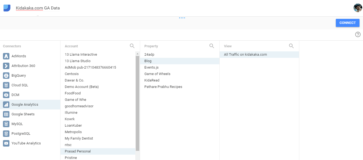This screenshot has height=160, width=363.
Task: Choose the Pathare Prabhu Recipes property
Action: point(180,87)
